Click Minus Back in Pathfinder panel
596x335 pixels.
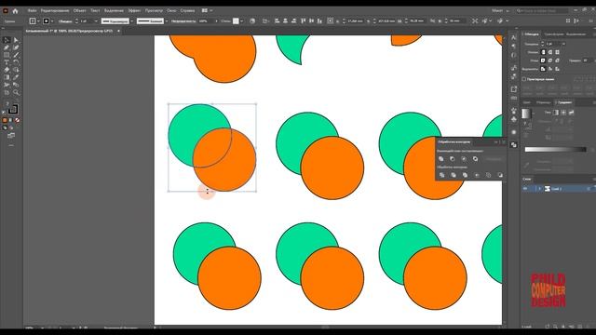(500, 175)
